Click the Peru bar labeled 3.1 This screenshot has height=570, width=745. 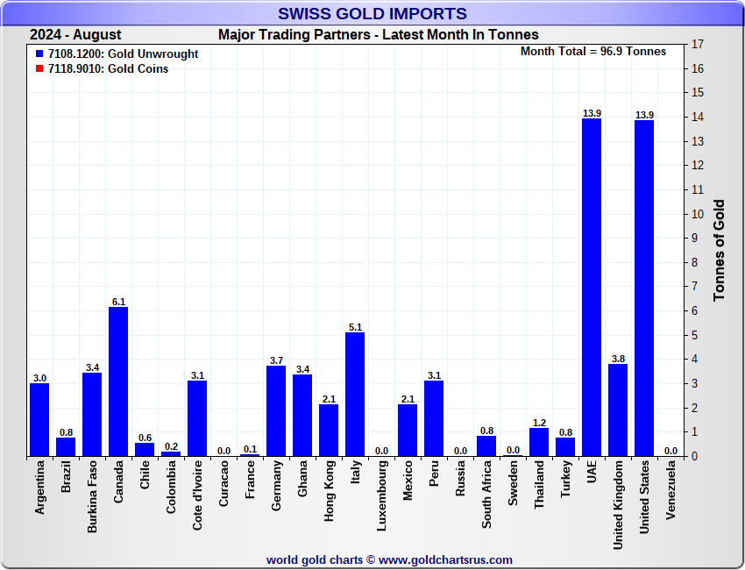click(x=434, y=418)
